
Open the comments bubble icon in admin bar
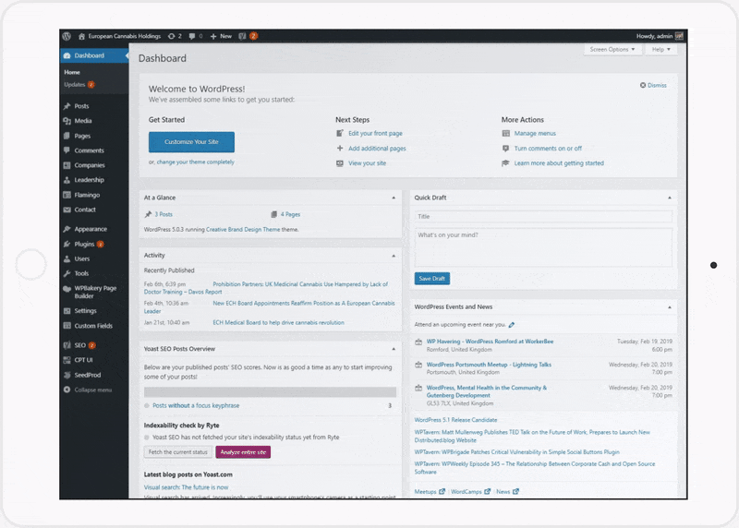tap(192, 36)
